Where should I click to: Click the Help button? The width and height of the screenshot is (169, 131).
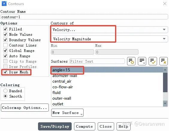point(123,127)
